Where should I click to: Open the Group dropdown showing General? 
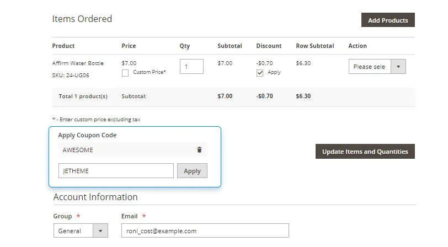click(81, 230)
